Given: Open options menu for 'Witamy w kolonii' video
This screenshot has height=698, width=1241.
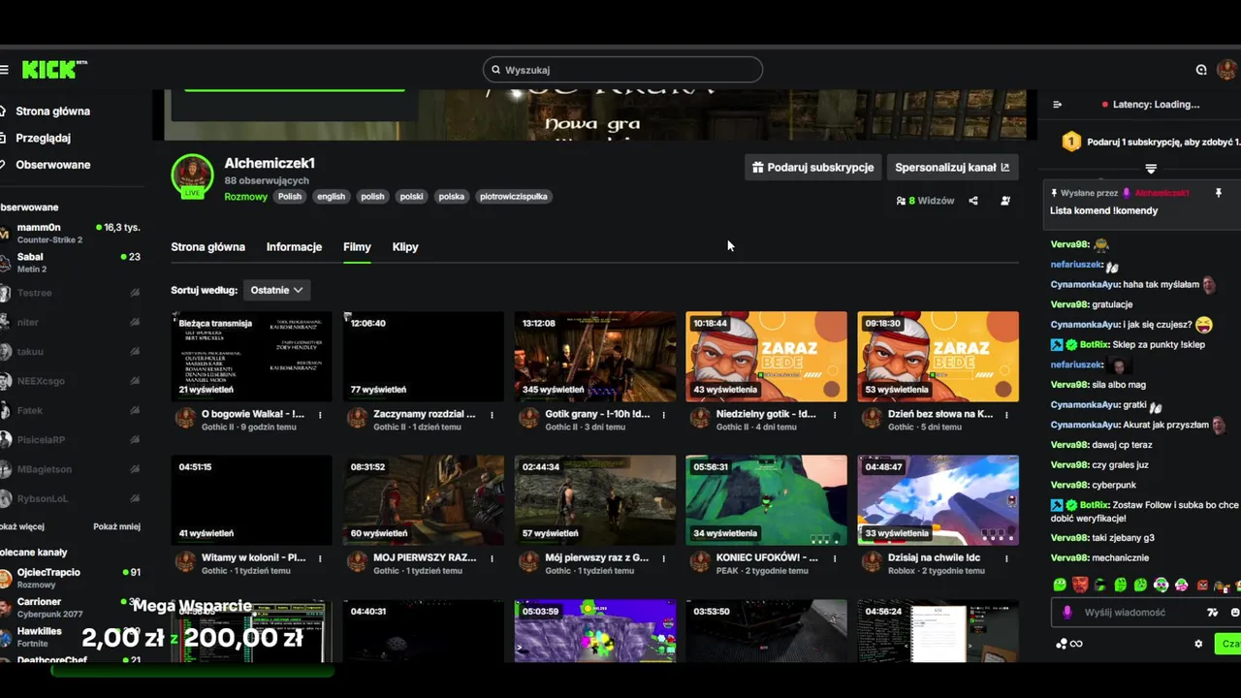Looking at the screenshot, I should pyautogui.click(x=321, y=558).
